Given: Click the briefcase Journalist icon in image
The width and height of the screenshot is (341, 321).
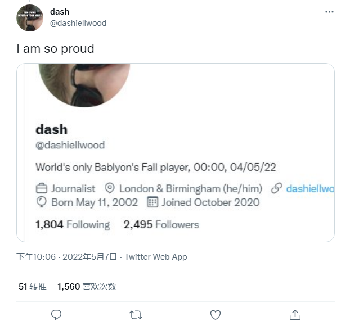Looking at the screenshot, I should coord(41,188).
